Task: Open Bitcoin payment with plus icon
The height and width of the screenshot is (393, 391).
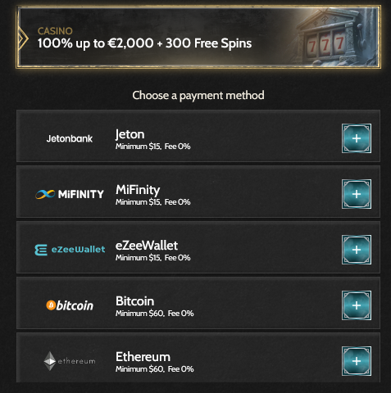Action: 357,305
